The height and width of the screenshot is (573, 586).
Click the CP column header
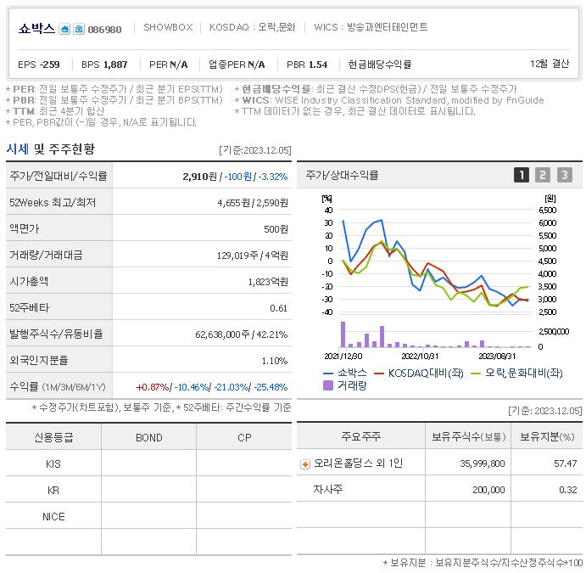[x=244, y=438]
